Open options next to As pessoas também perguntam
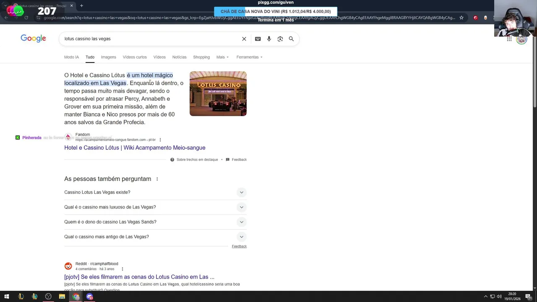The image size is (537, 302). click(157, 179)
